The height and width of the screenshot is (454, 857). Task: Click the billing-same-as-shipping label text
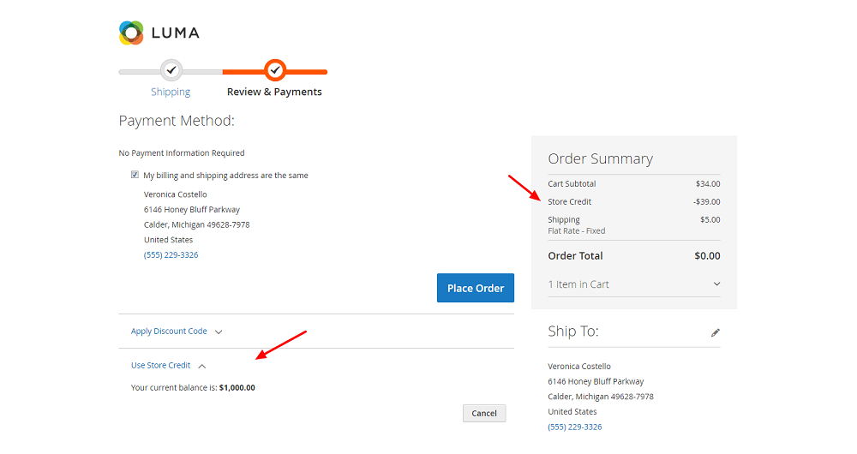[225, 176]
